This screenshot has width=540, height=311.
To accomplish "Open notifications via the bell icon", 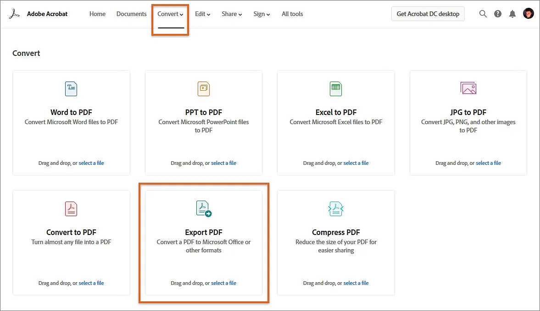I will (512, 14).
